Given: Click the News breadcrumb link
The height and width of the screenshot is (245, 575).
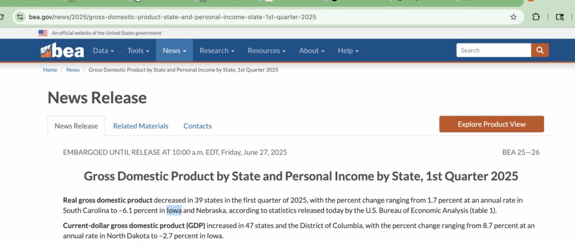Looking at the screenshot, I should (x=73, y=70).
